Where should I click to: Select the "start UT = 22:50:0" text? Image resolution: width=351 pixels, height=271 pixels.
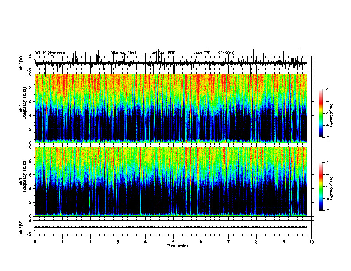click(214, 53)
